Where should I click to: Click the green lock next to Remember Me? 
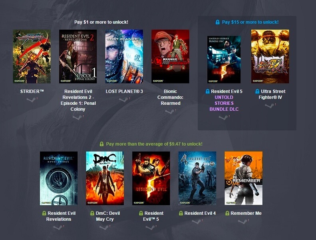227,213
